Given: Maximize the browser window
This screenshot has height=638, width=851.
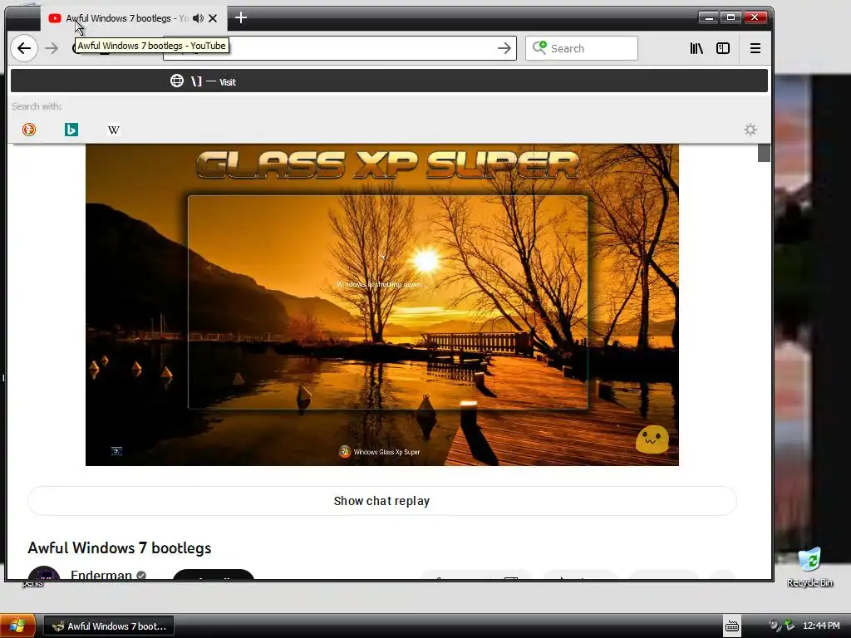Looking at the screenshot, I should [731, 17].
